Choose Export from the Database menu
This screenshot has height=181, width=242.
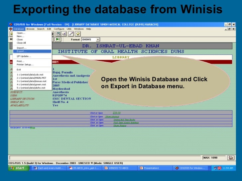pos(32,51)
